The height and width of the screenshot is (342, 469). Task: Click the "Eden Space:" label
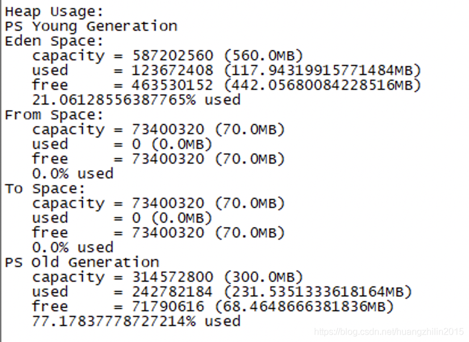pos(55,41)
